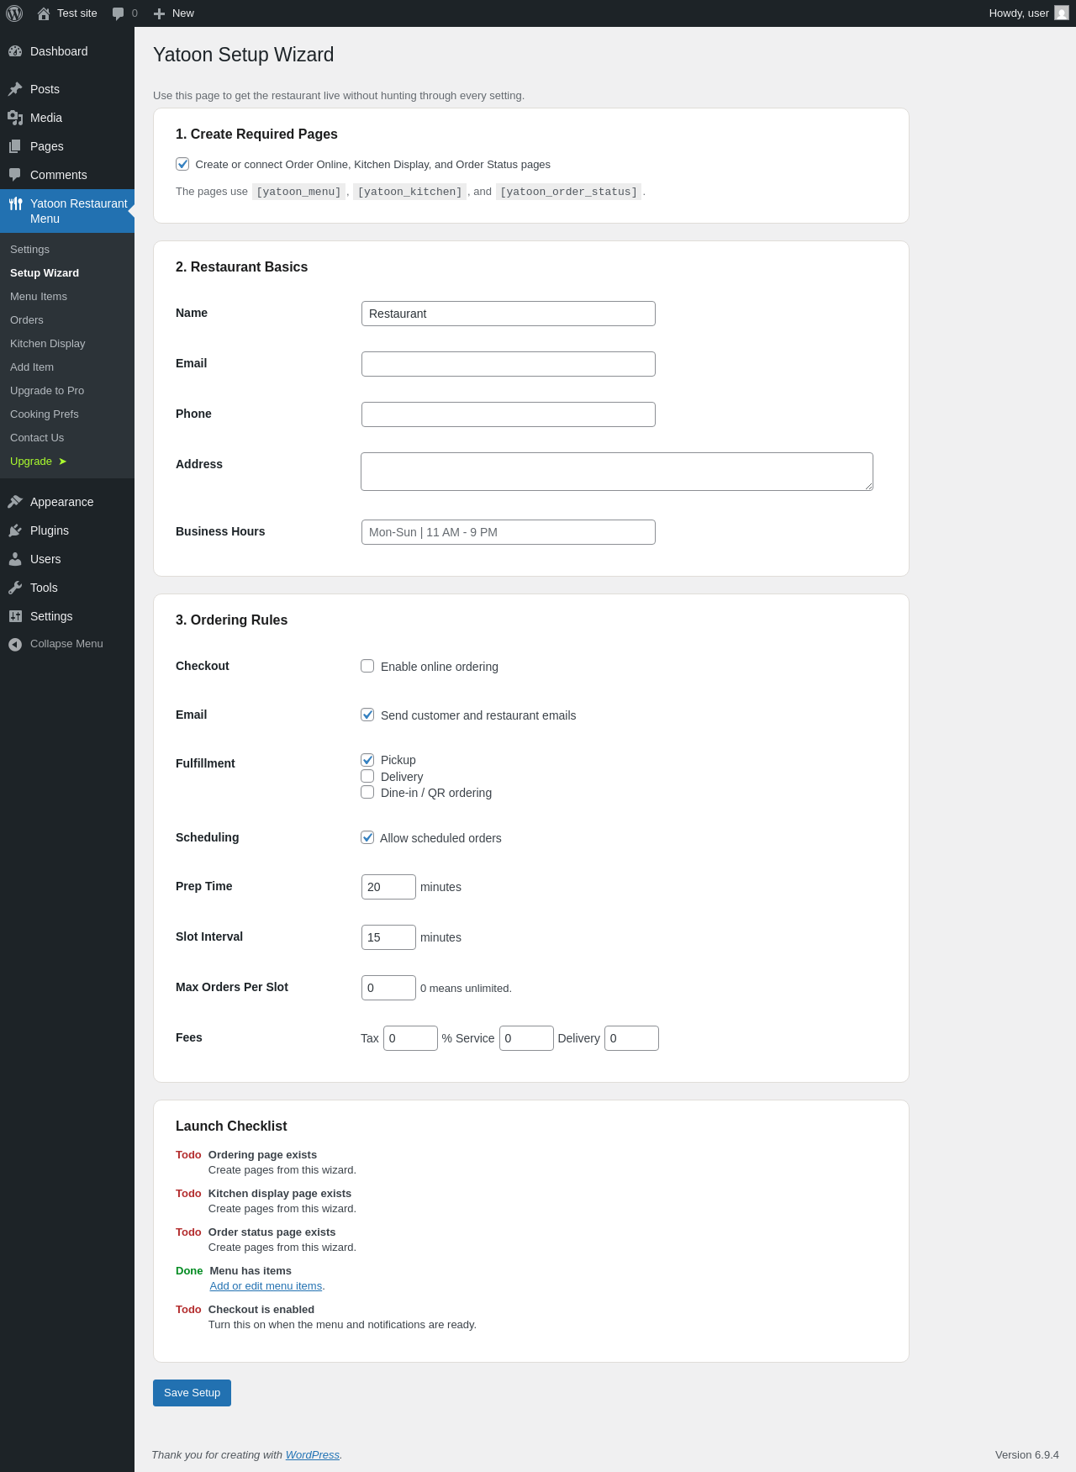Screen dimensions: 1076x1472
Task: Focus the Business Hours input field
Action: (x=509, y=532)
